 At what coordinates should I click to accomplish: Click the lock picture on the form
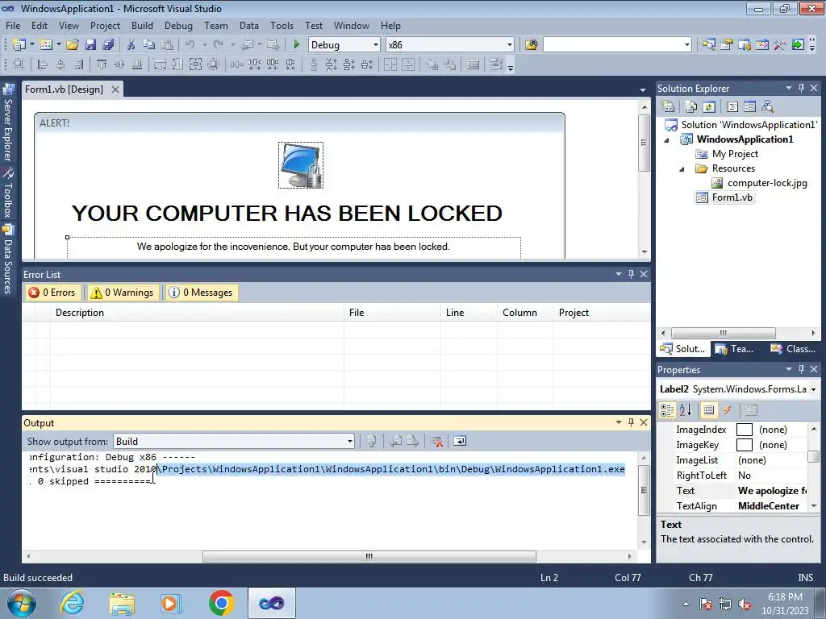click(x=301, y=164)
